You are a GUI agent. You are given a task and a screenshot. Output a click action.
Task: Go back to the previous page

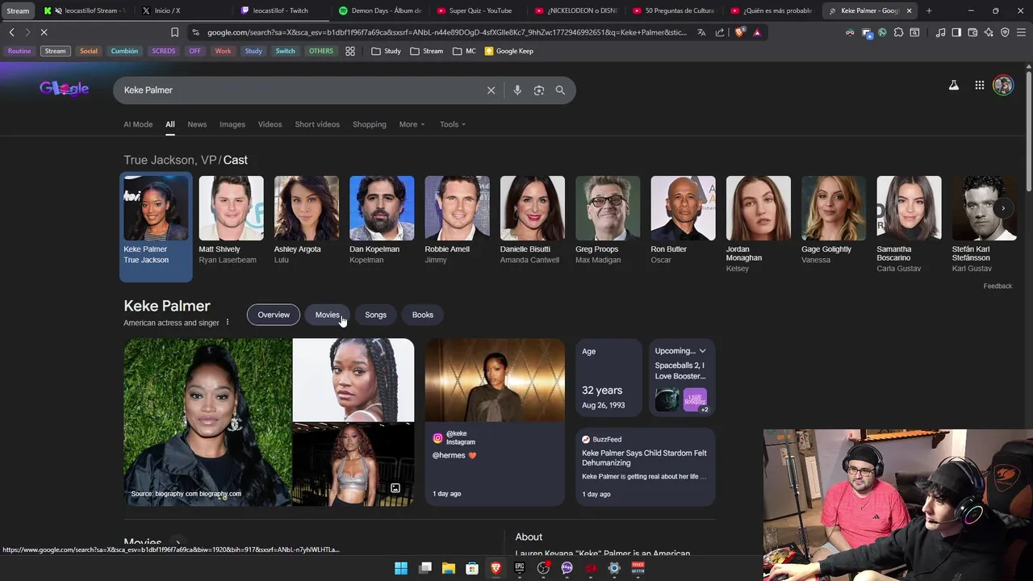pos(11,32)
